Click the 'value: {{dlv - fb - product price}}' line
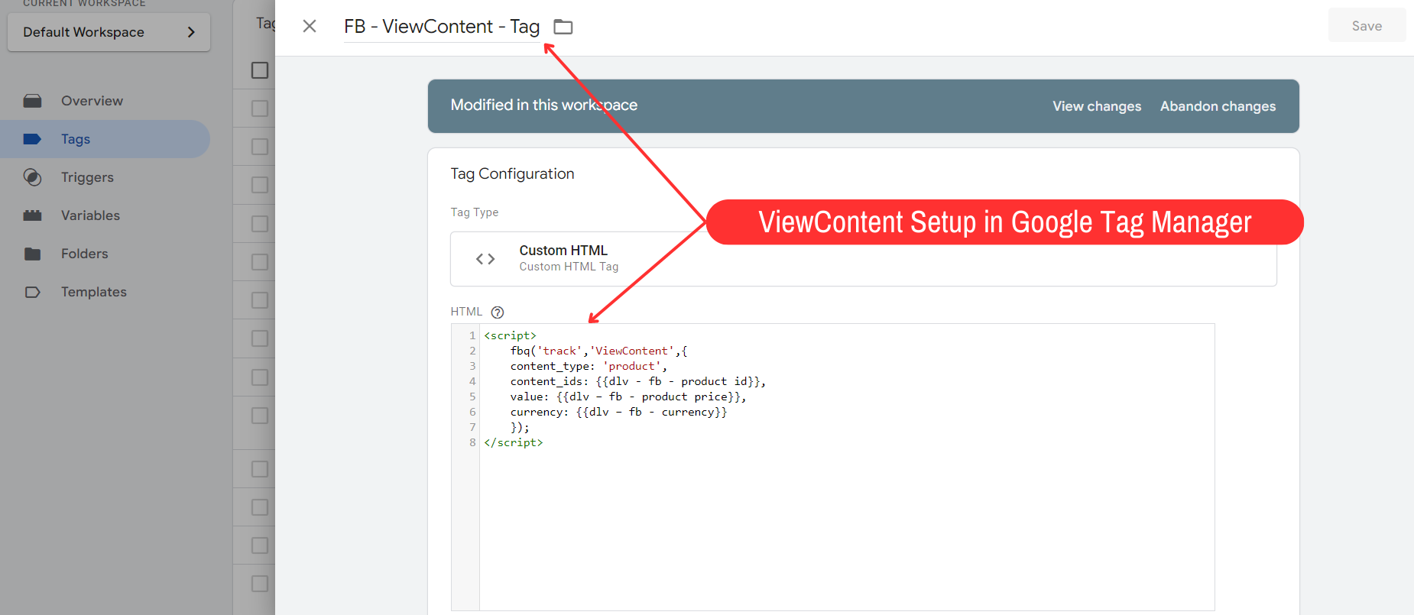Image resolution: width=1414 pixels, height=615 pixels. (628, 397)
